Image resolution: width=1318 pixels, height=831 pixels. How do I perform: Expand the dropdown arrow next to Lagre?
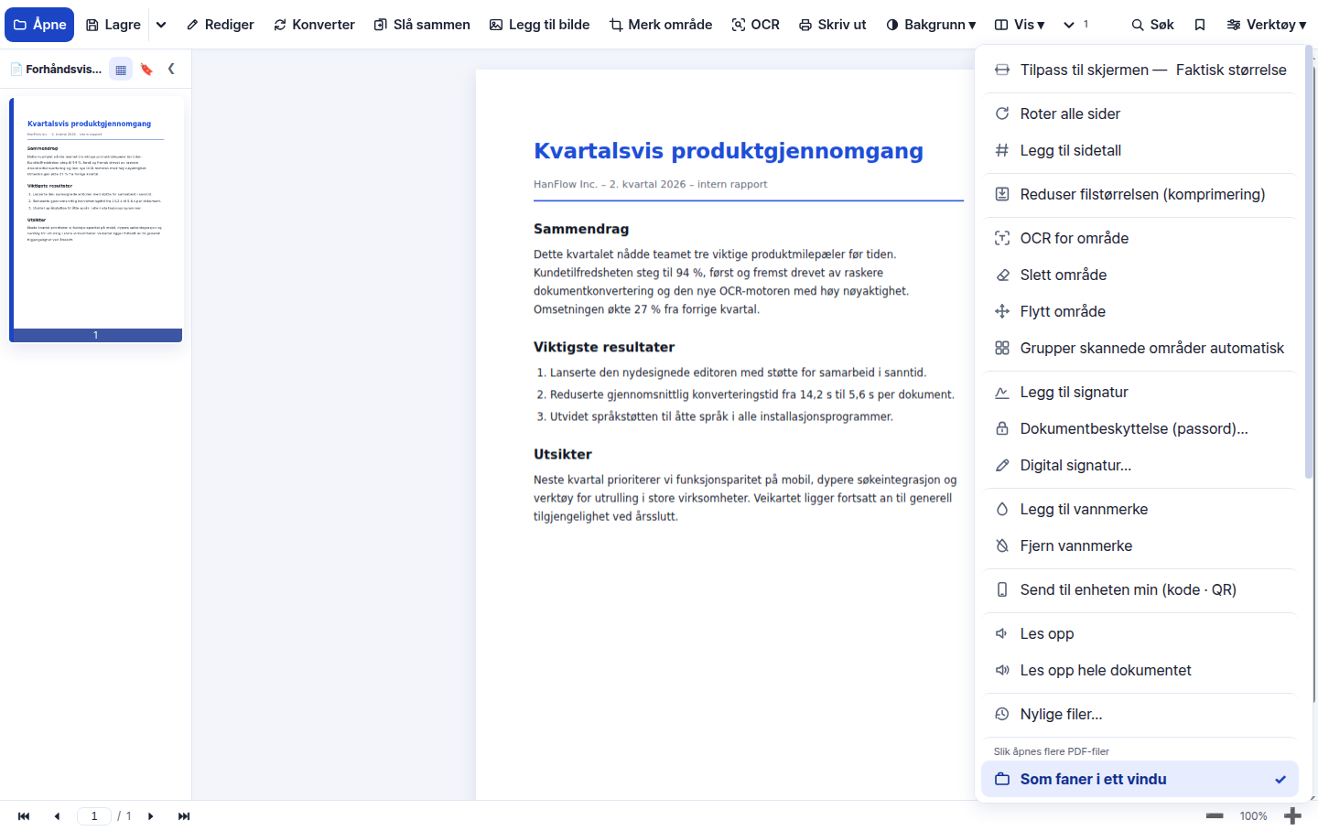click(x=161, y=25)
